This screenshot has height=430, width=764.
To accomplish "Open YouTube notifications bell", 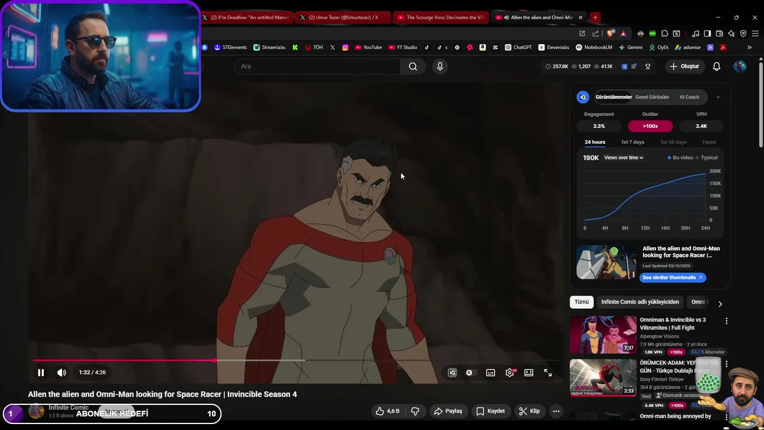I will [717, 66].
